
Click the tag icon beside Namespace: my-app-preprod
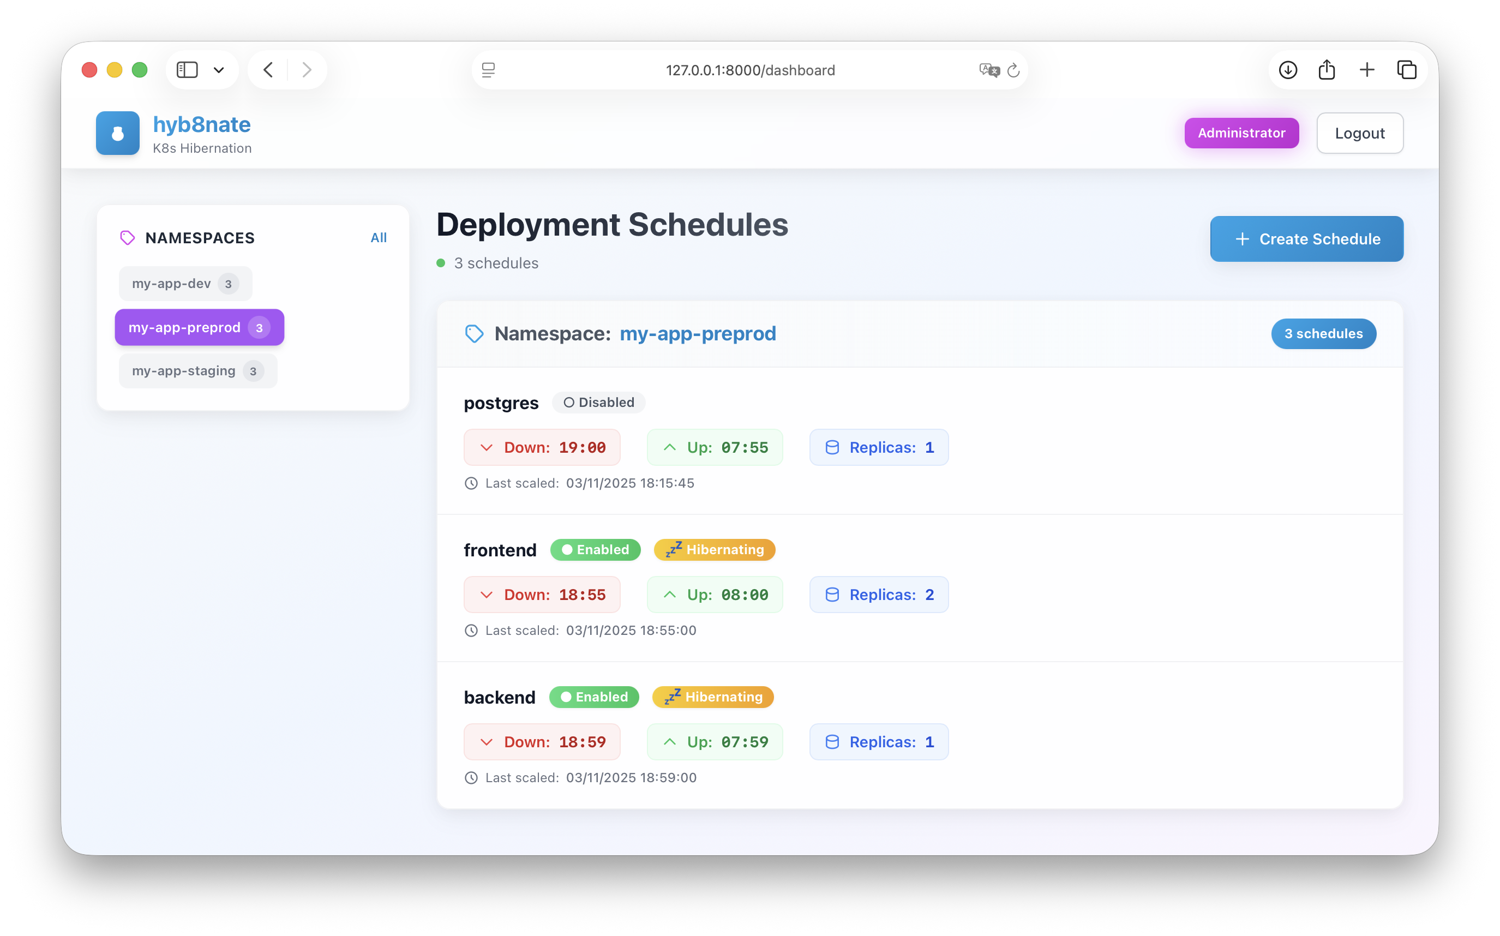[x=474, y=334]
